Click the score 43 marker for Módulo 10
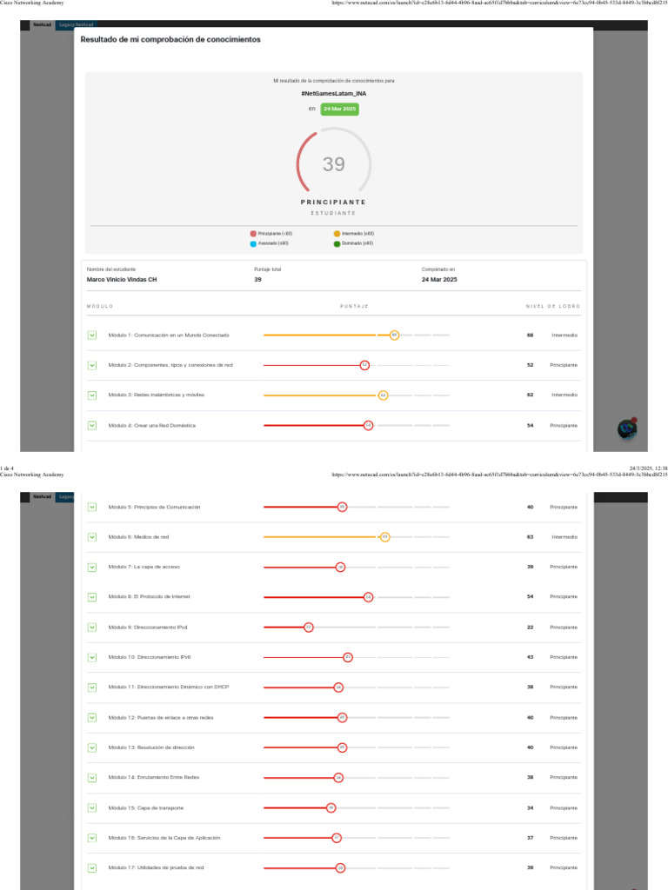 (x=348, y=657)
